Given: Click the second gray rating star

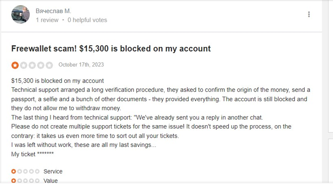Looking at the screenshot, I should [x=24, y=65].
